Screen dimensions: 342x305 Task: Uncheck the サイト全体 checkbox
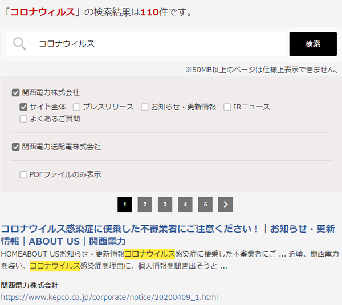click(x=23, y=107)
